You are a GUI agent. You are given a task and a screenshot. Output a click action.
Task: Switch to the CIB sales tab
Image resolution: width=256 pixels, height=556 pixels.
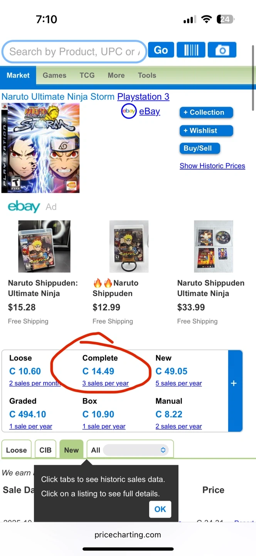[x=45, y=450]
